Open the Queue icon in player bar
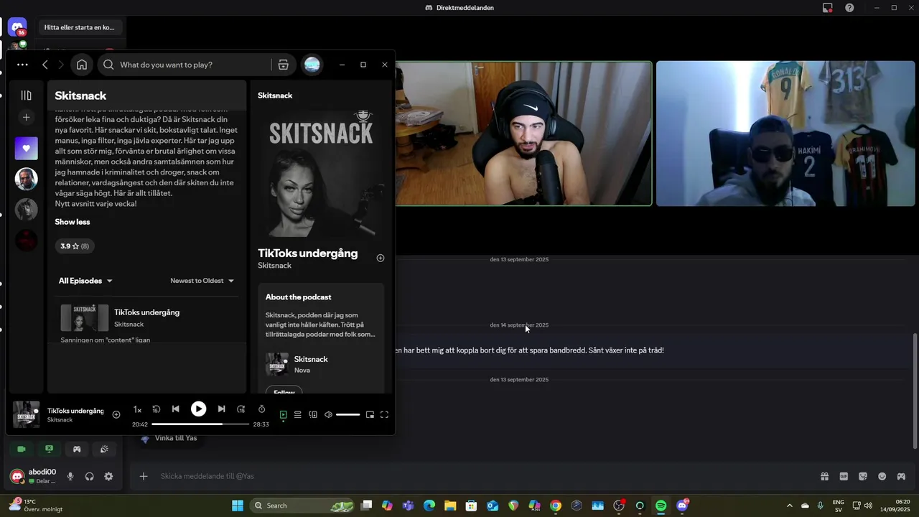 coord(298,414)
